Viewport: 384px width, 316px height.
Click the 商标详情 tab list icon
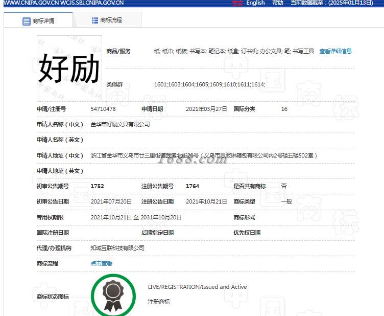26,21
